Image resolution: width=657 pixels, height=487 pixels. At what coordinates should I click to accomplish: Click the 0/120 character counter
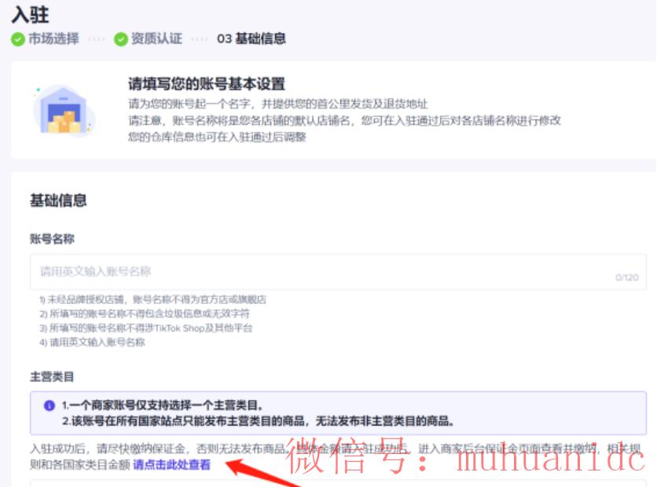click(x=627, y=278)
